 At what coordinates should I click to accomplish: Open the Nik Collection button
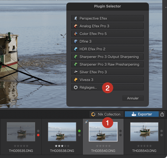click(x=106, y=114)
